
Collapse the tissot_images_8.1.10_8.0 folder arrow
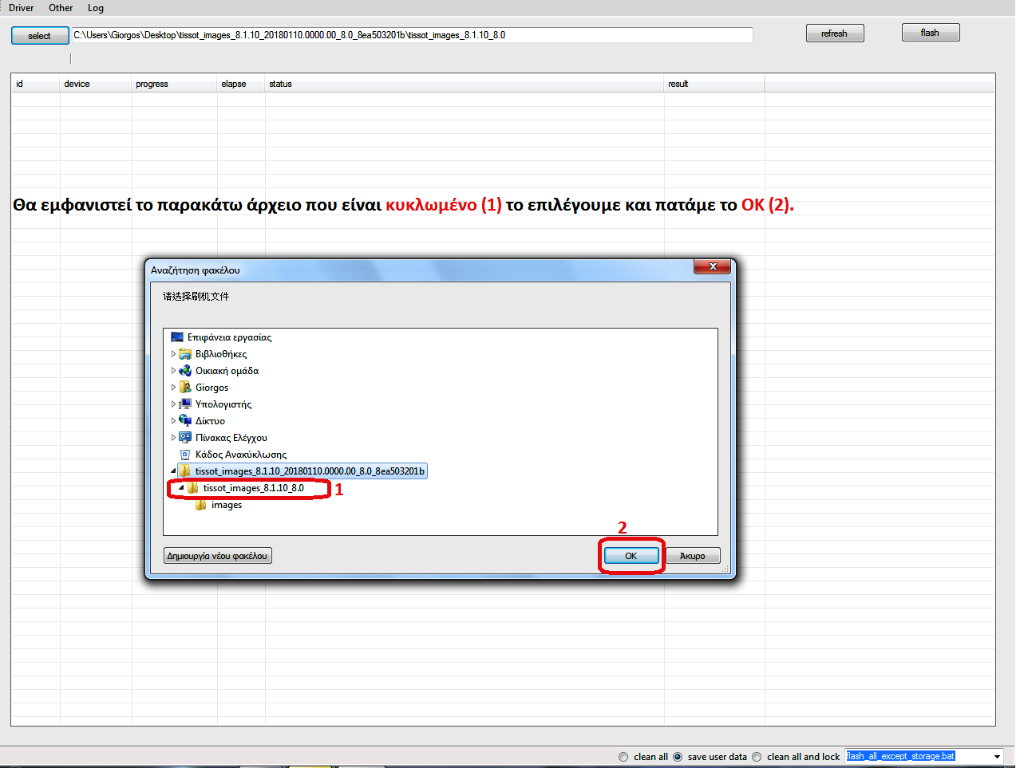point(181,487)
